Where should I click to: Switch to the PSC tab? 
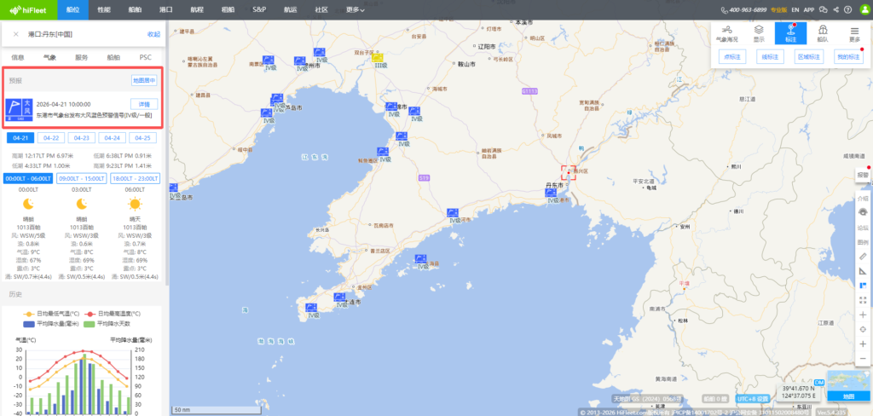(x=146, y=57)
